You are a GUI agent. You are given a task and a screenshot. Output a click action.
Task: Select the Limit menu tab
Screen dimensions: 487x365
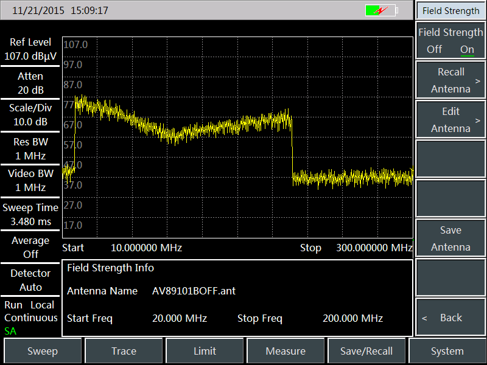(x=205, y=351)
